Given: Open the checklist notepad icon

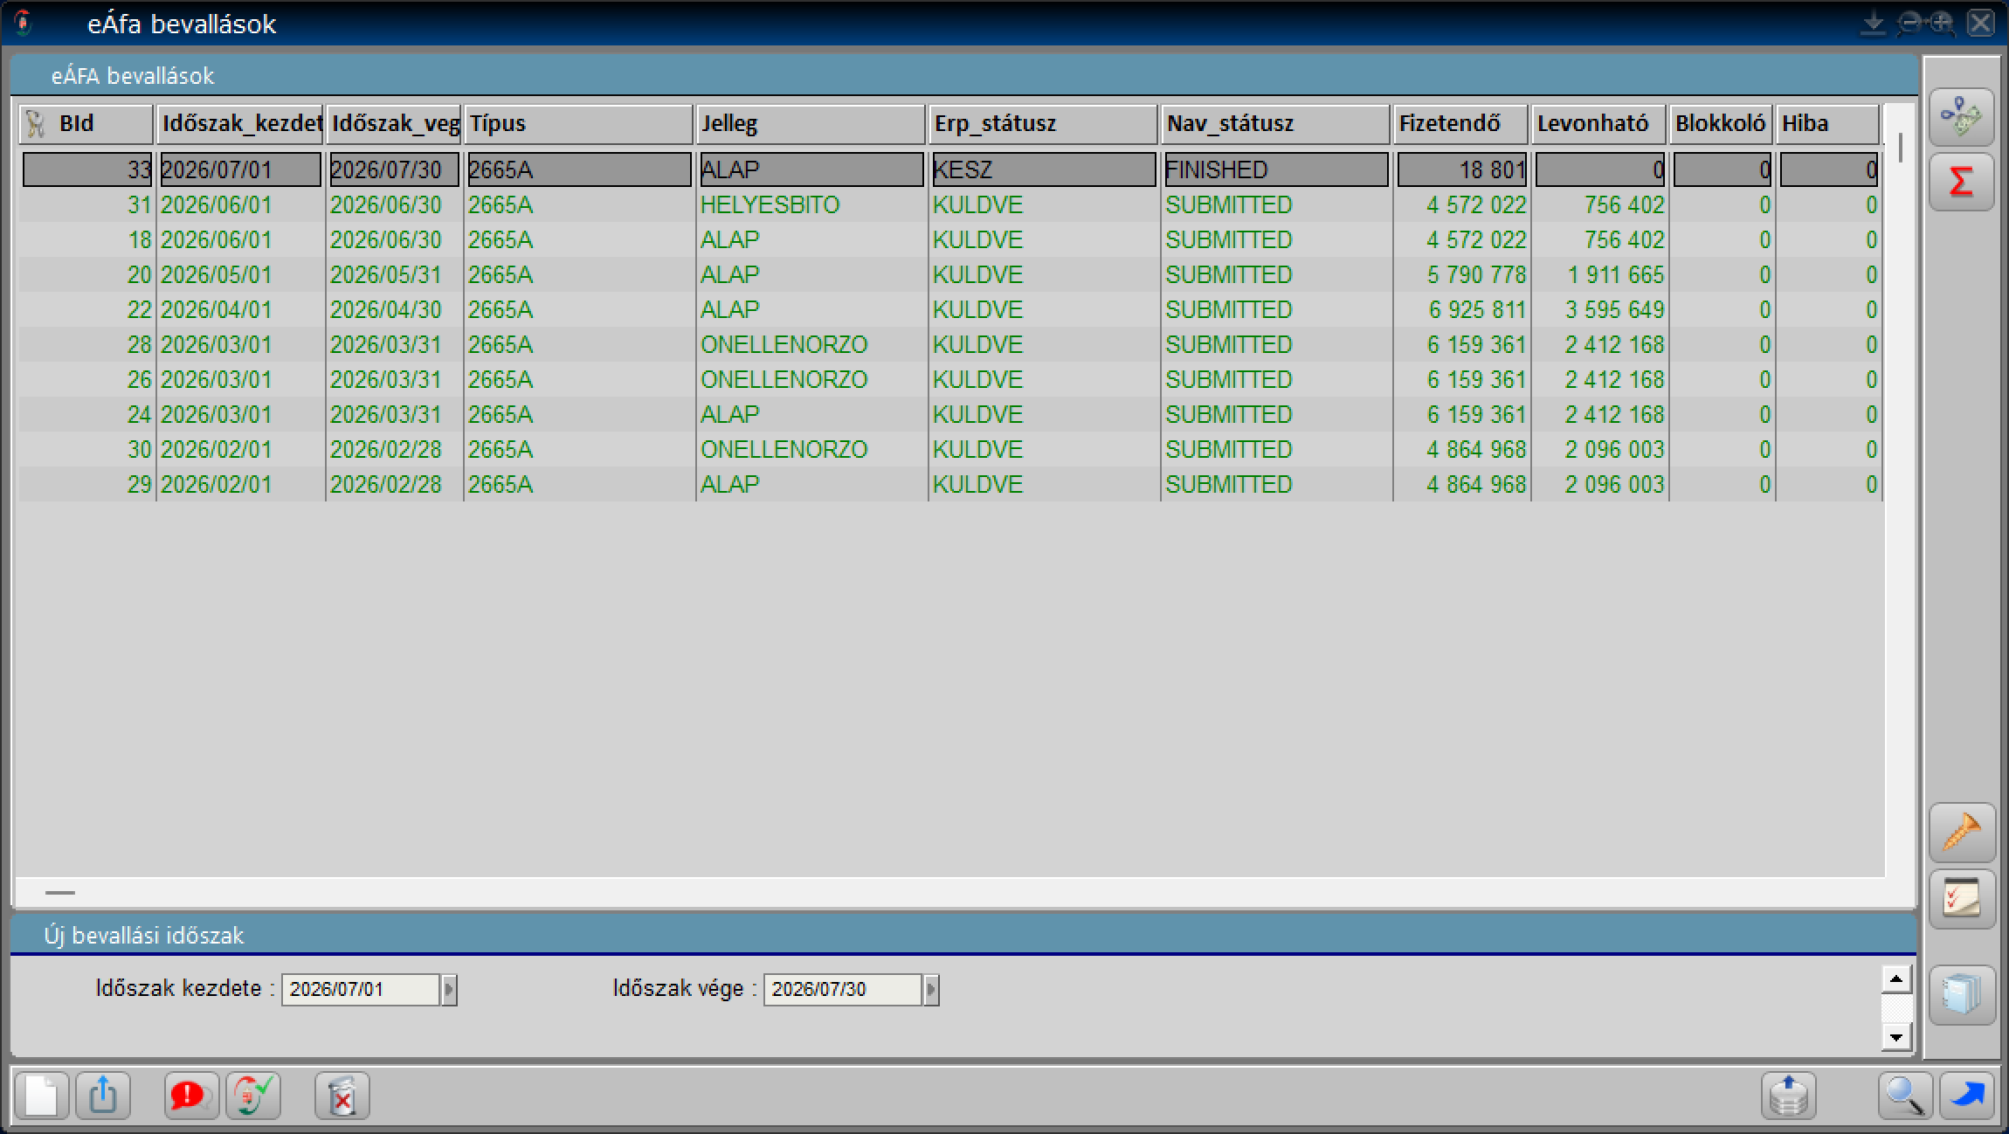Looking at the screenshot, I should (1962, 898).
